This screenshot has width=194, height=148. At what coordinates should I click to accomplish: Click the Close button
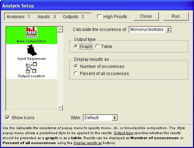(146, 16)
